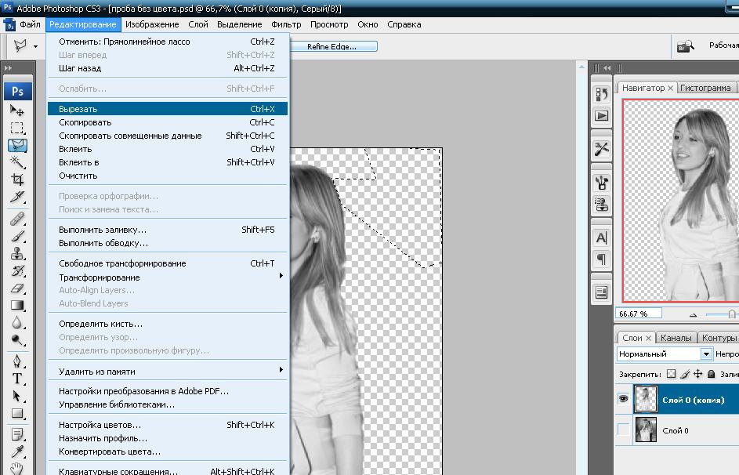The height and width of the screenshot is (475, 739).
Task: Open the tool preset picker arrow
Action: click(x=36, y=46)
